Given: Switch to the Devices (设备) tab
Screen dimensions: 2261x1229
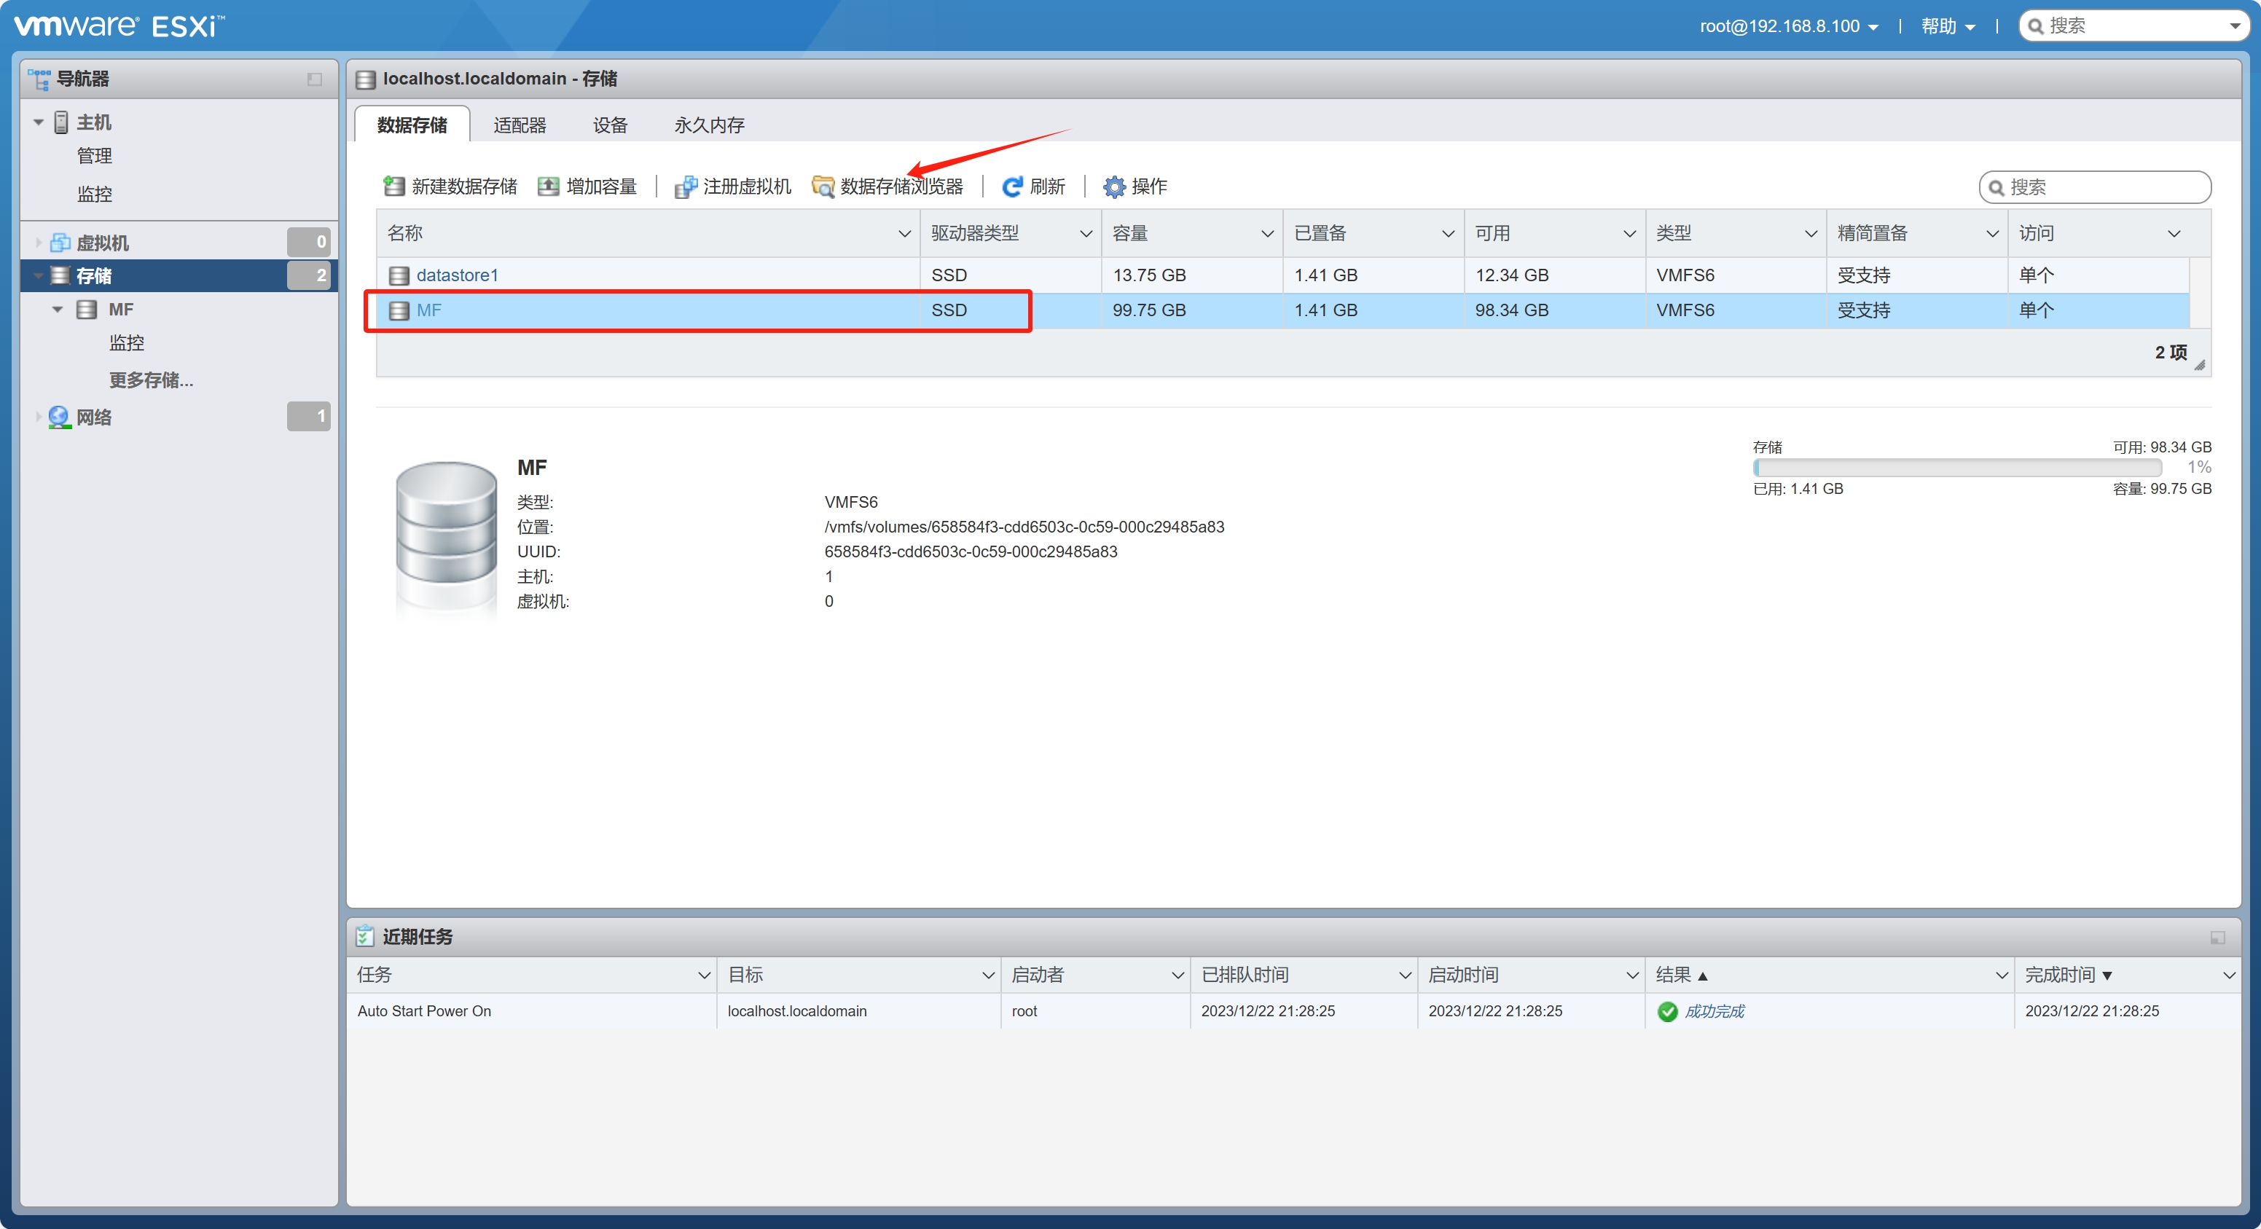Looking at the screenshot, I should [610, 125].
